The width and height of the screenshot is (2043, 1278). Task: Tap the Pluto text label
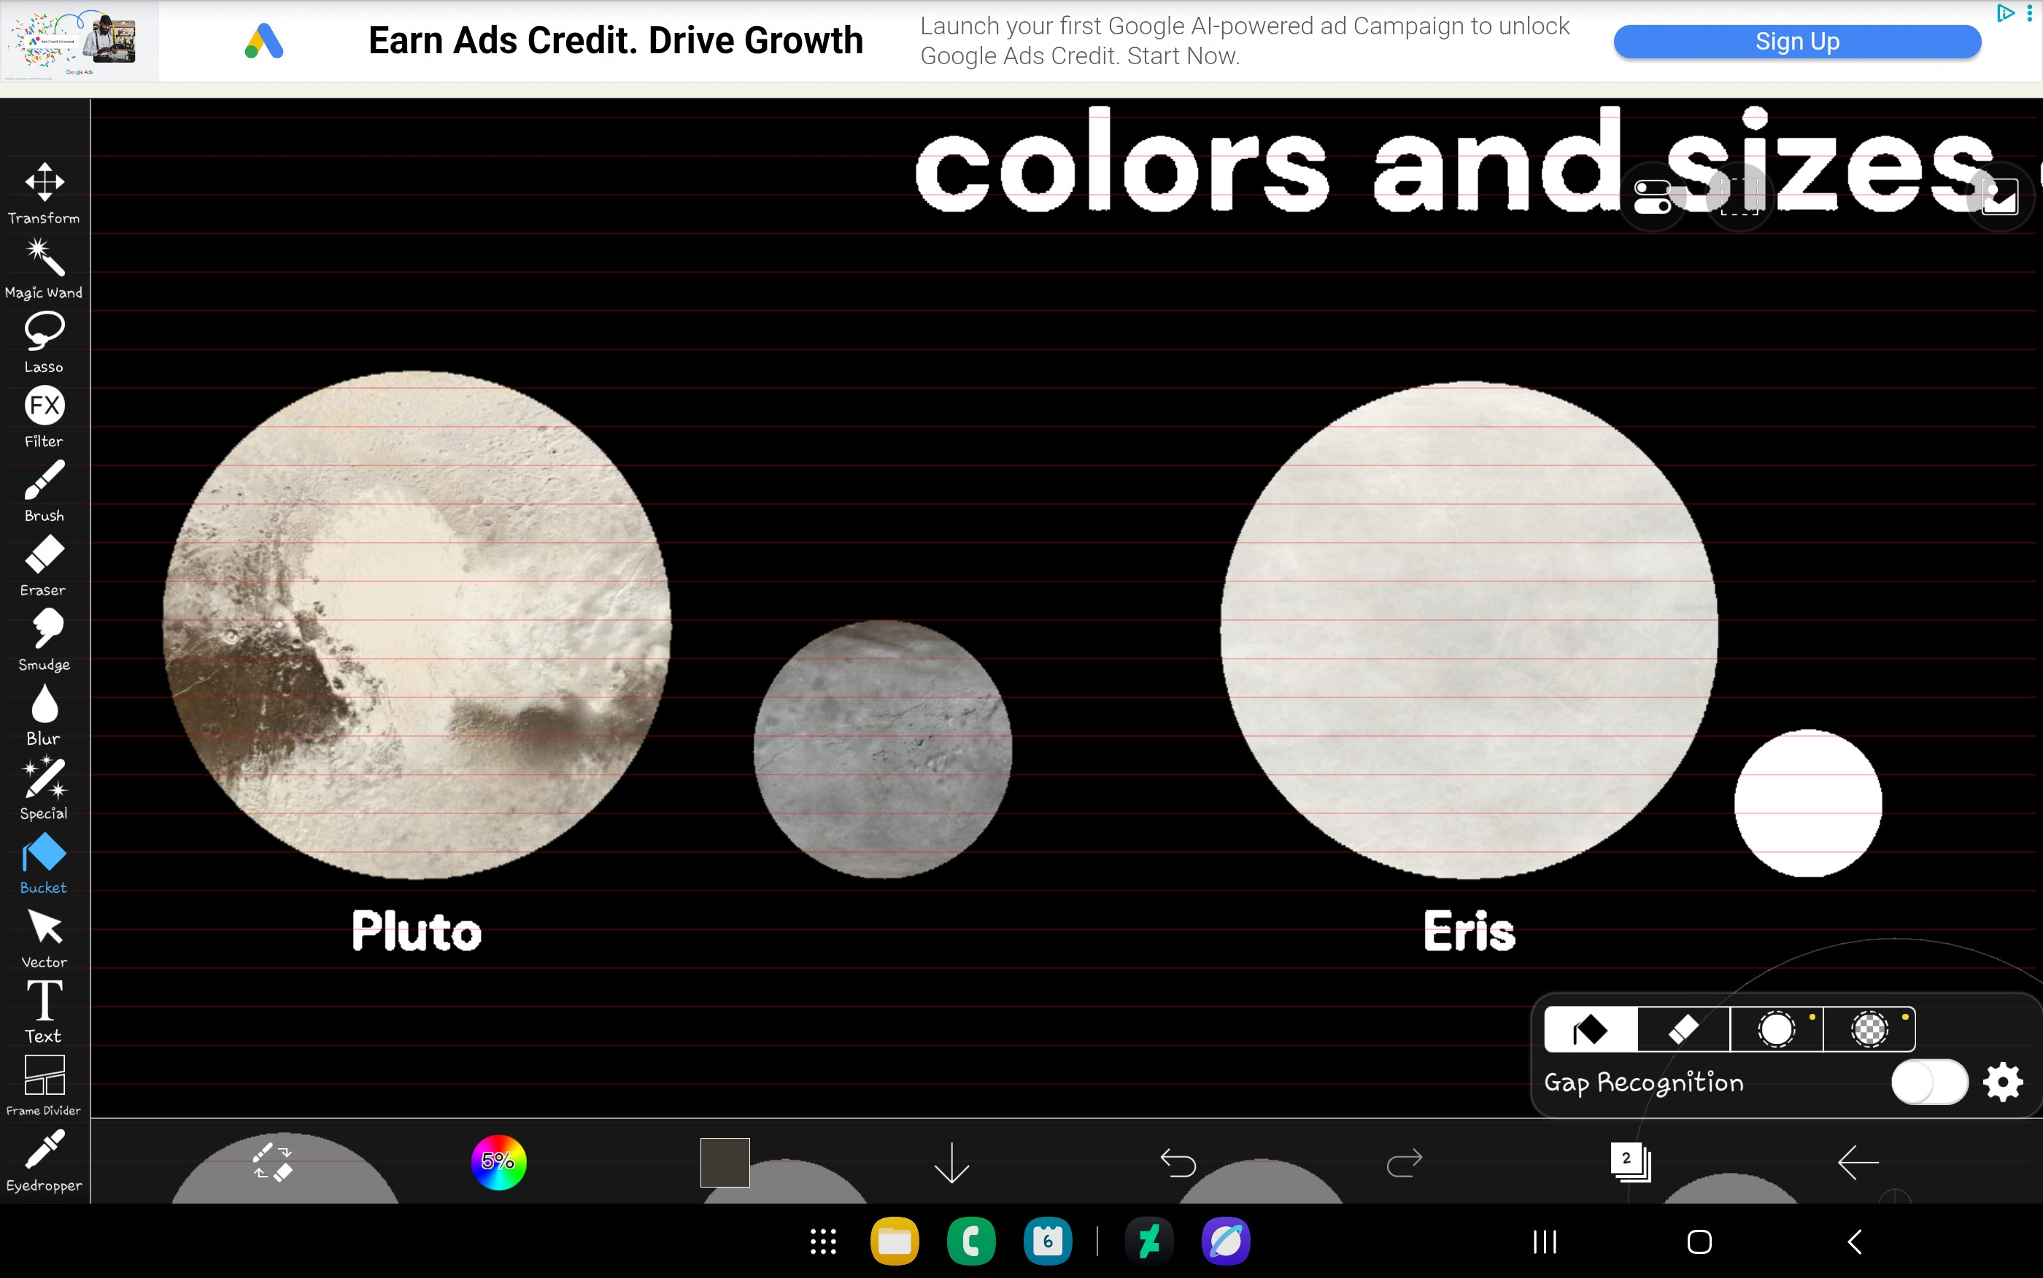coord(417,931)
